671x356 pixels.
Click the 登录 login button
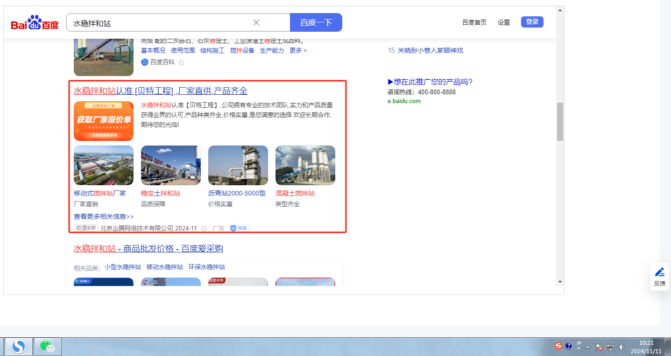pyautogui.click(x=532, y=22)
